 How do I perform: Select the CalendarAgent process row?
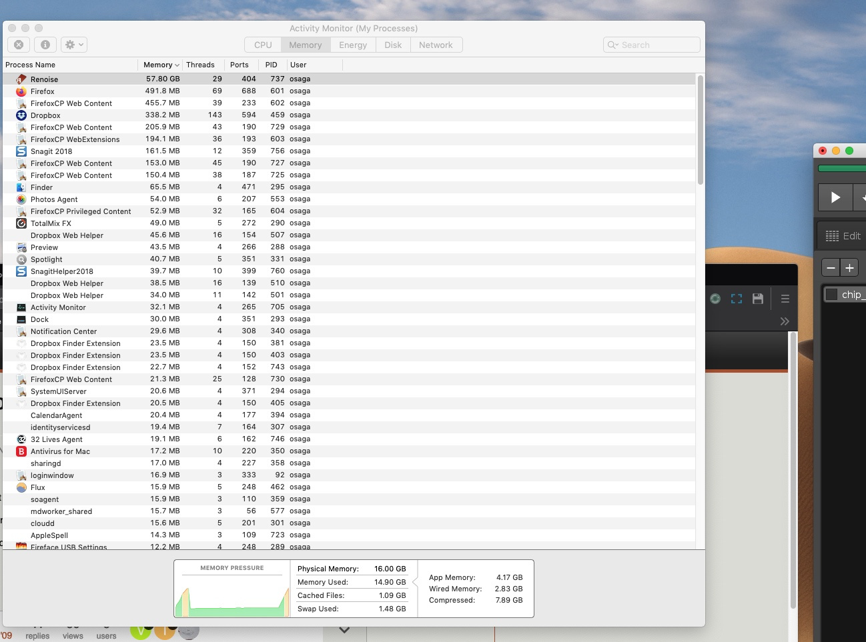coord(349,415)
